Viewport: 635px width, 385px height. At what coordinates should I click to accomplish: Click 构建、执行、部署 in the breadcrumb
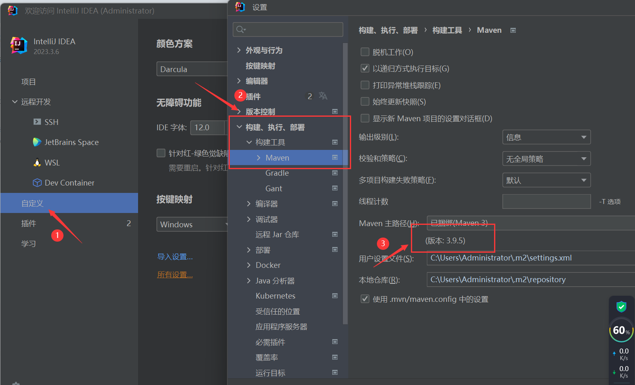pos(388,30)
